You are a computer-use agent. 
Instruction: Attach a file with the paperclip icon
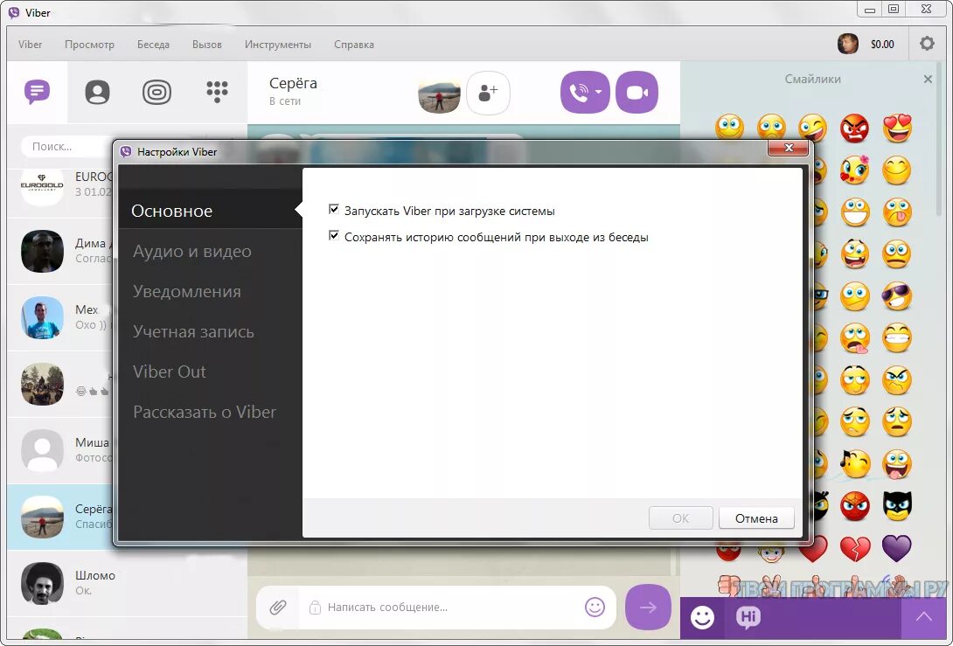[x=278, y=608]
